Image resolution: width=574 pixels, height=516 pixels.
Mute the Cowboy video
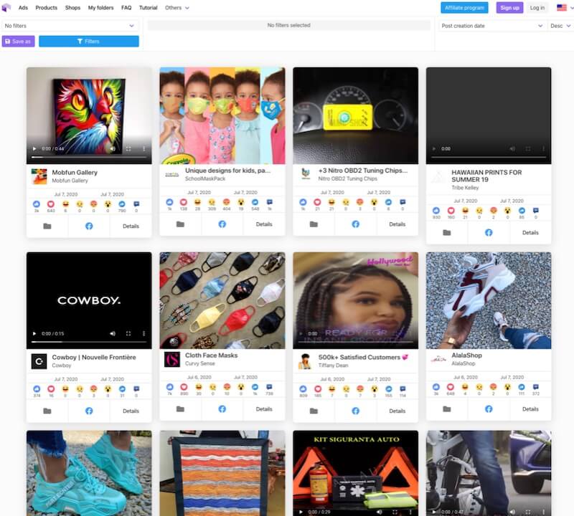click(113, 333)
